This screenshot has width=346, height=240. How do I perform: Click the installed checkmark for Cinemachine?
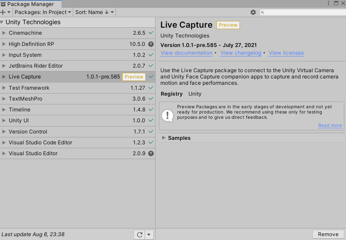pos(151,33)
